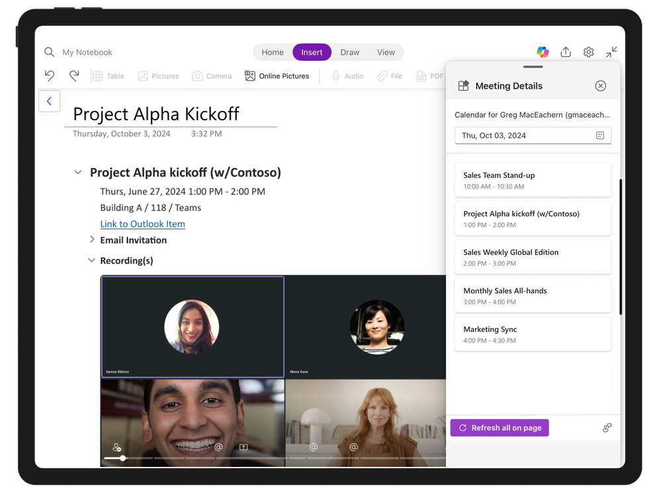Select the Insert tab
The image size is (661, 494).
(312, 52)
